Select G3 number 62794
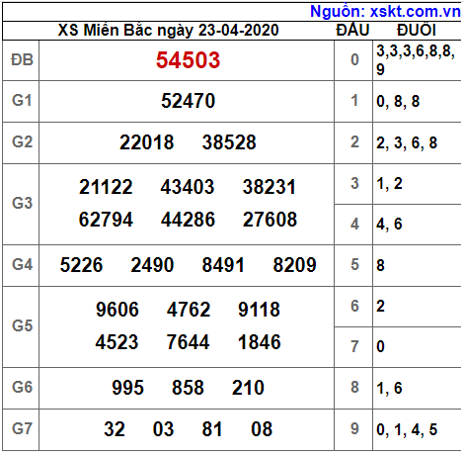The image size is (464, 457). [106, 220]
